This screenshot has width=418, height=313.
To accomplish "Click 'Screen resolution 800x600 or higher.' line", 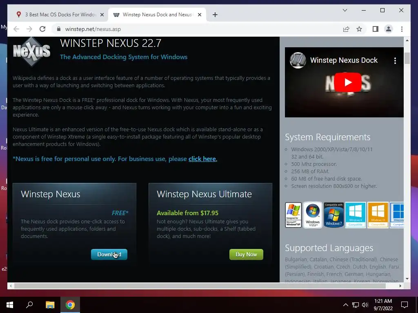I will pyautogui.click(x=334, y=186).
